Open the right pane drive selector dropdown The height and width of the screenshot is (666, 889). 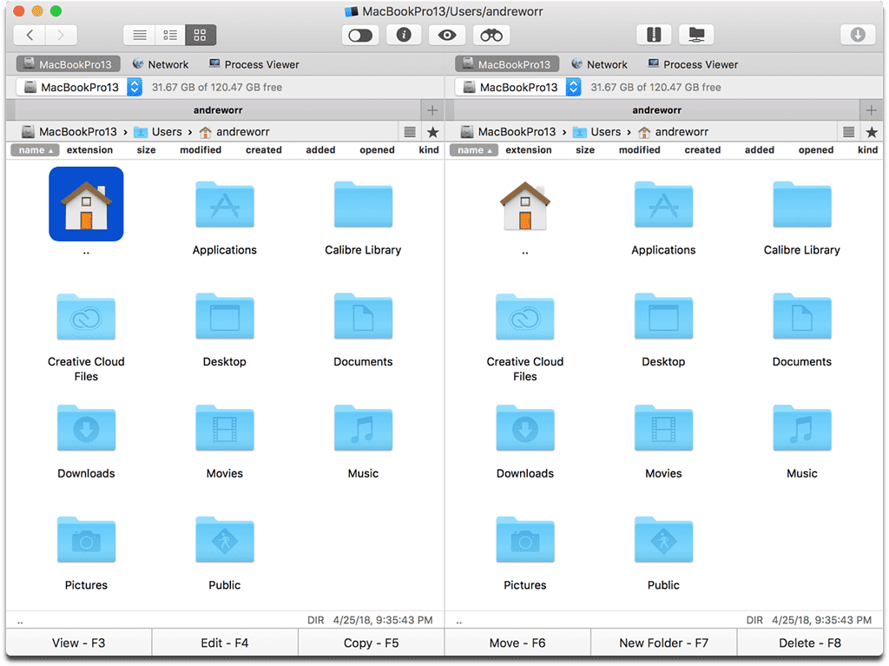pyautogui.click(x=571, y=87)
